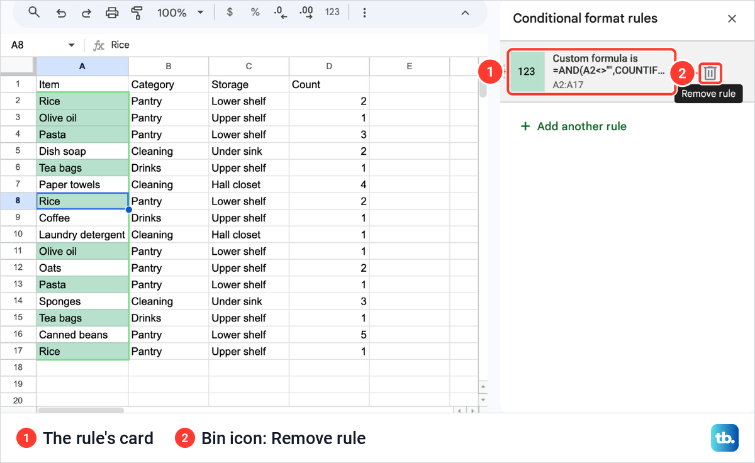Click Add another rule
The image size is (755, 463).
(574, 126)
